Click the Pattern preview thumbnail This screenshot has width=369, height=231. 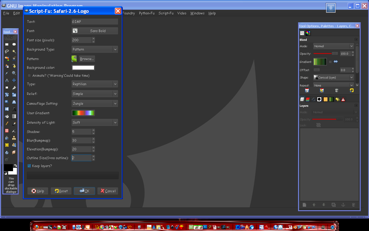tap(74, 59)
